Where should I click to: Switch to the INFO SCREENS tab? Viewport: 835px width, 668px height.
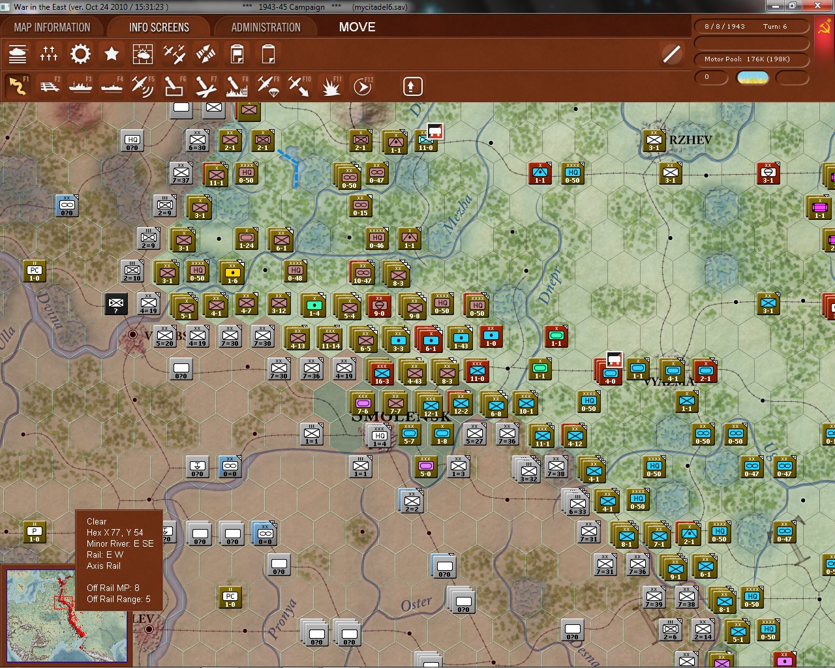[x=159, y=27]
